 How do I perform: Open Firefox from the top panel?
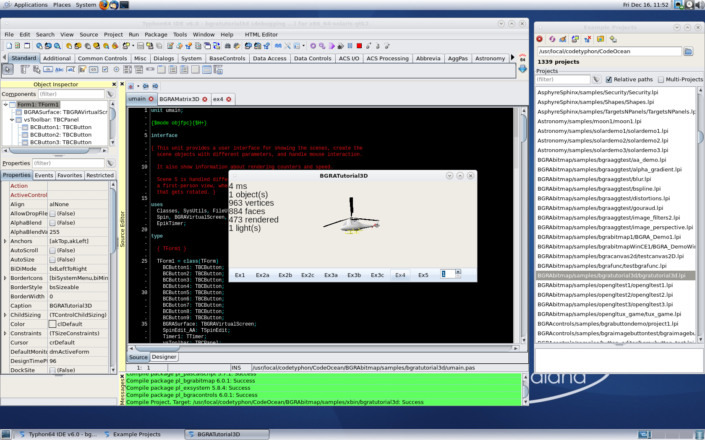104,5
